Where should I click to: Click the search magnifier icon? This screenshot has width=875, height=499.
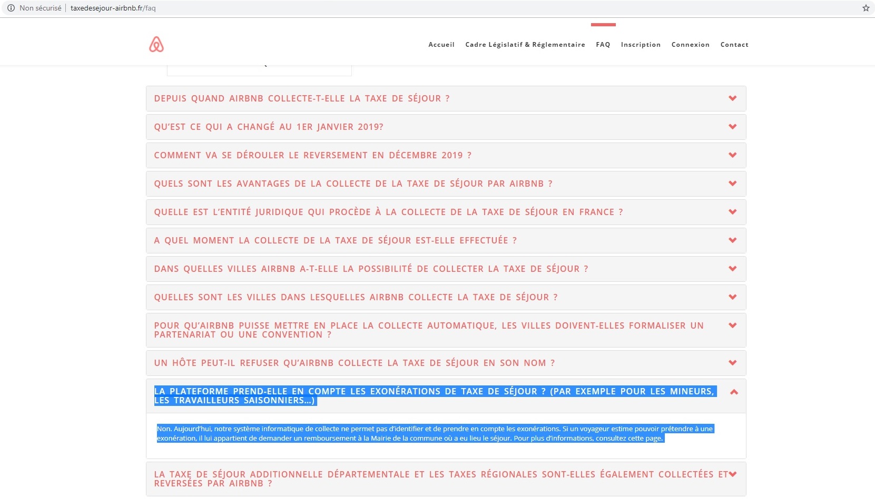click(x=266, y=64)
